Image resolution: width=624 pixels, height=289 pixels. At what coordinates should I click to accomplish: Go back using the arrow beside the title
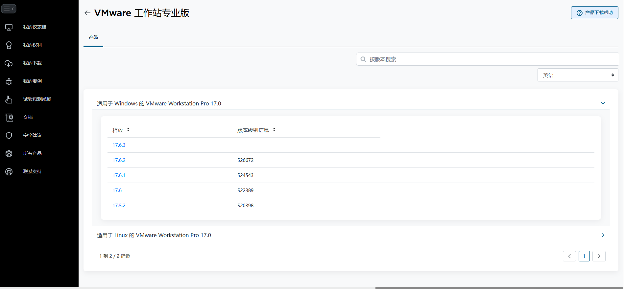click(87, 13)
